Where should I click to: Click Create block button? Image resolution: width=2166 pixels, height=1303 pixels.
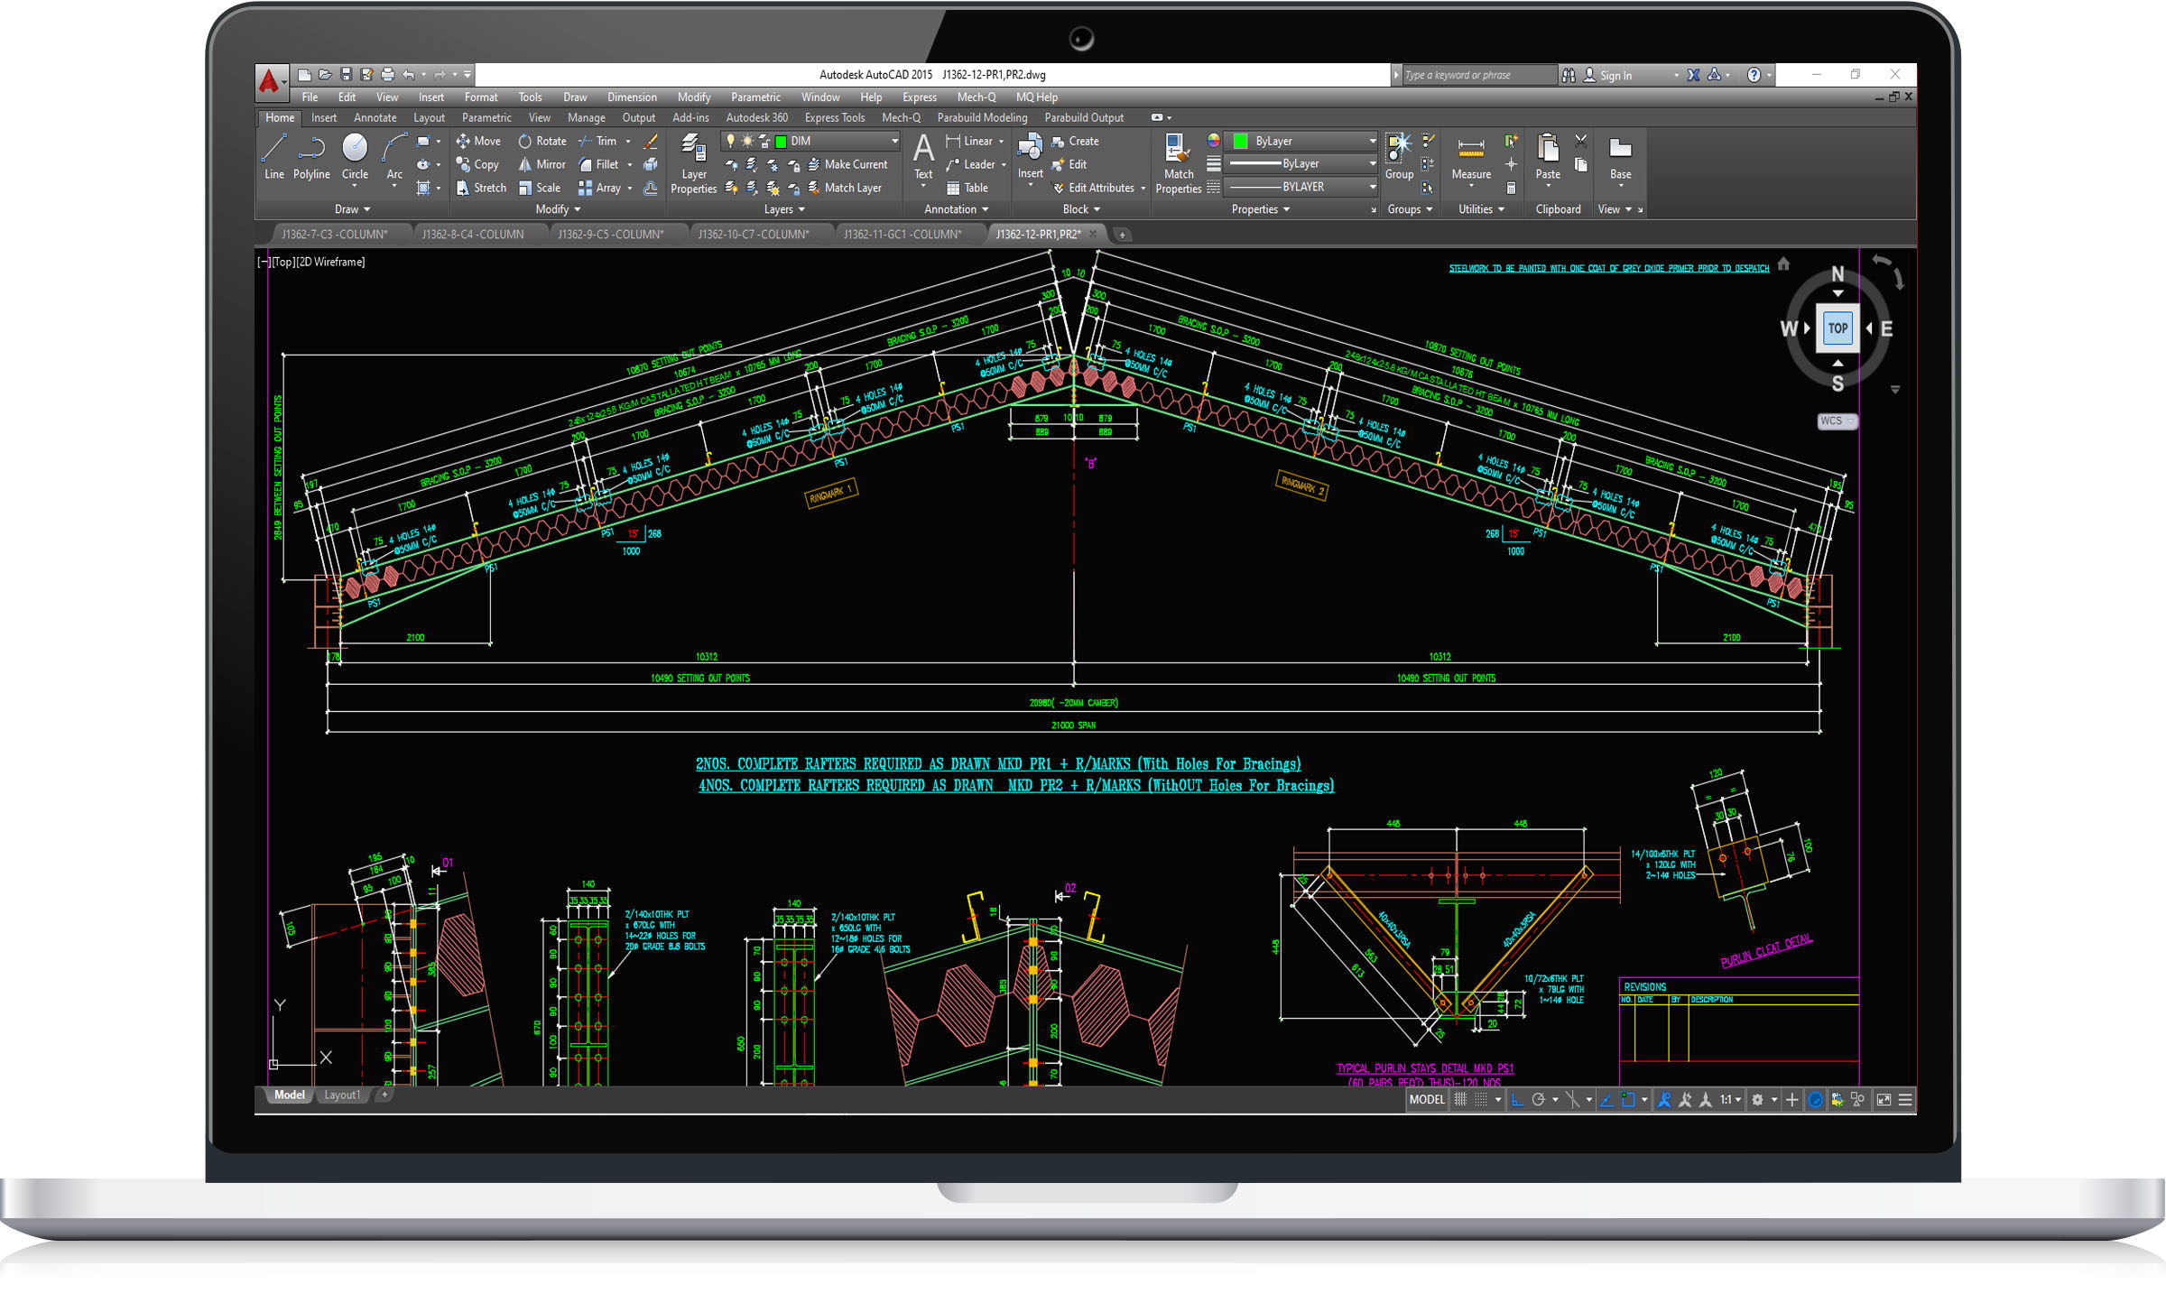pyautogui.click(x=1075, y=141)
